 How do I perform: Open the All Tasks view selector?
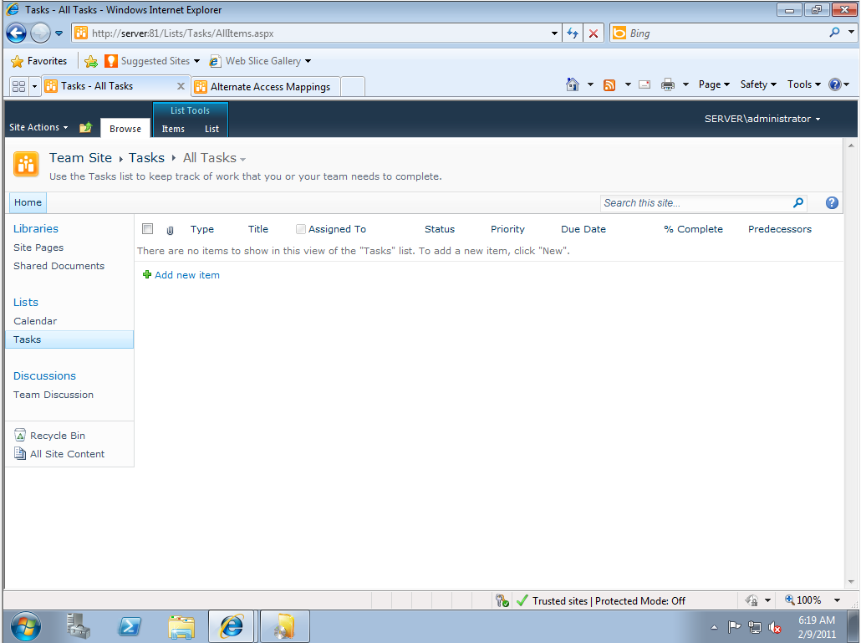pos(214,158)
